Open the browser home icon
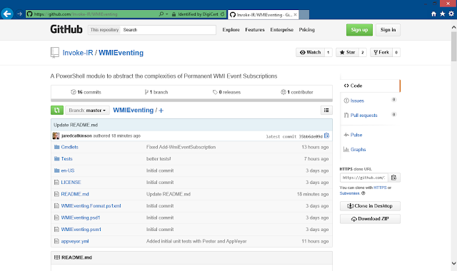 click(x=433, y=14)
